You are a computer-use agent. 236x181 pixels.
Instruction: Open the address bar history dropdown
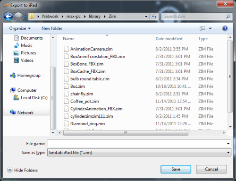pos(146,17)
